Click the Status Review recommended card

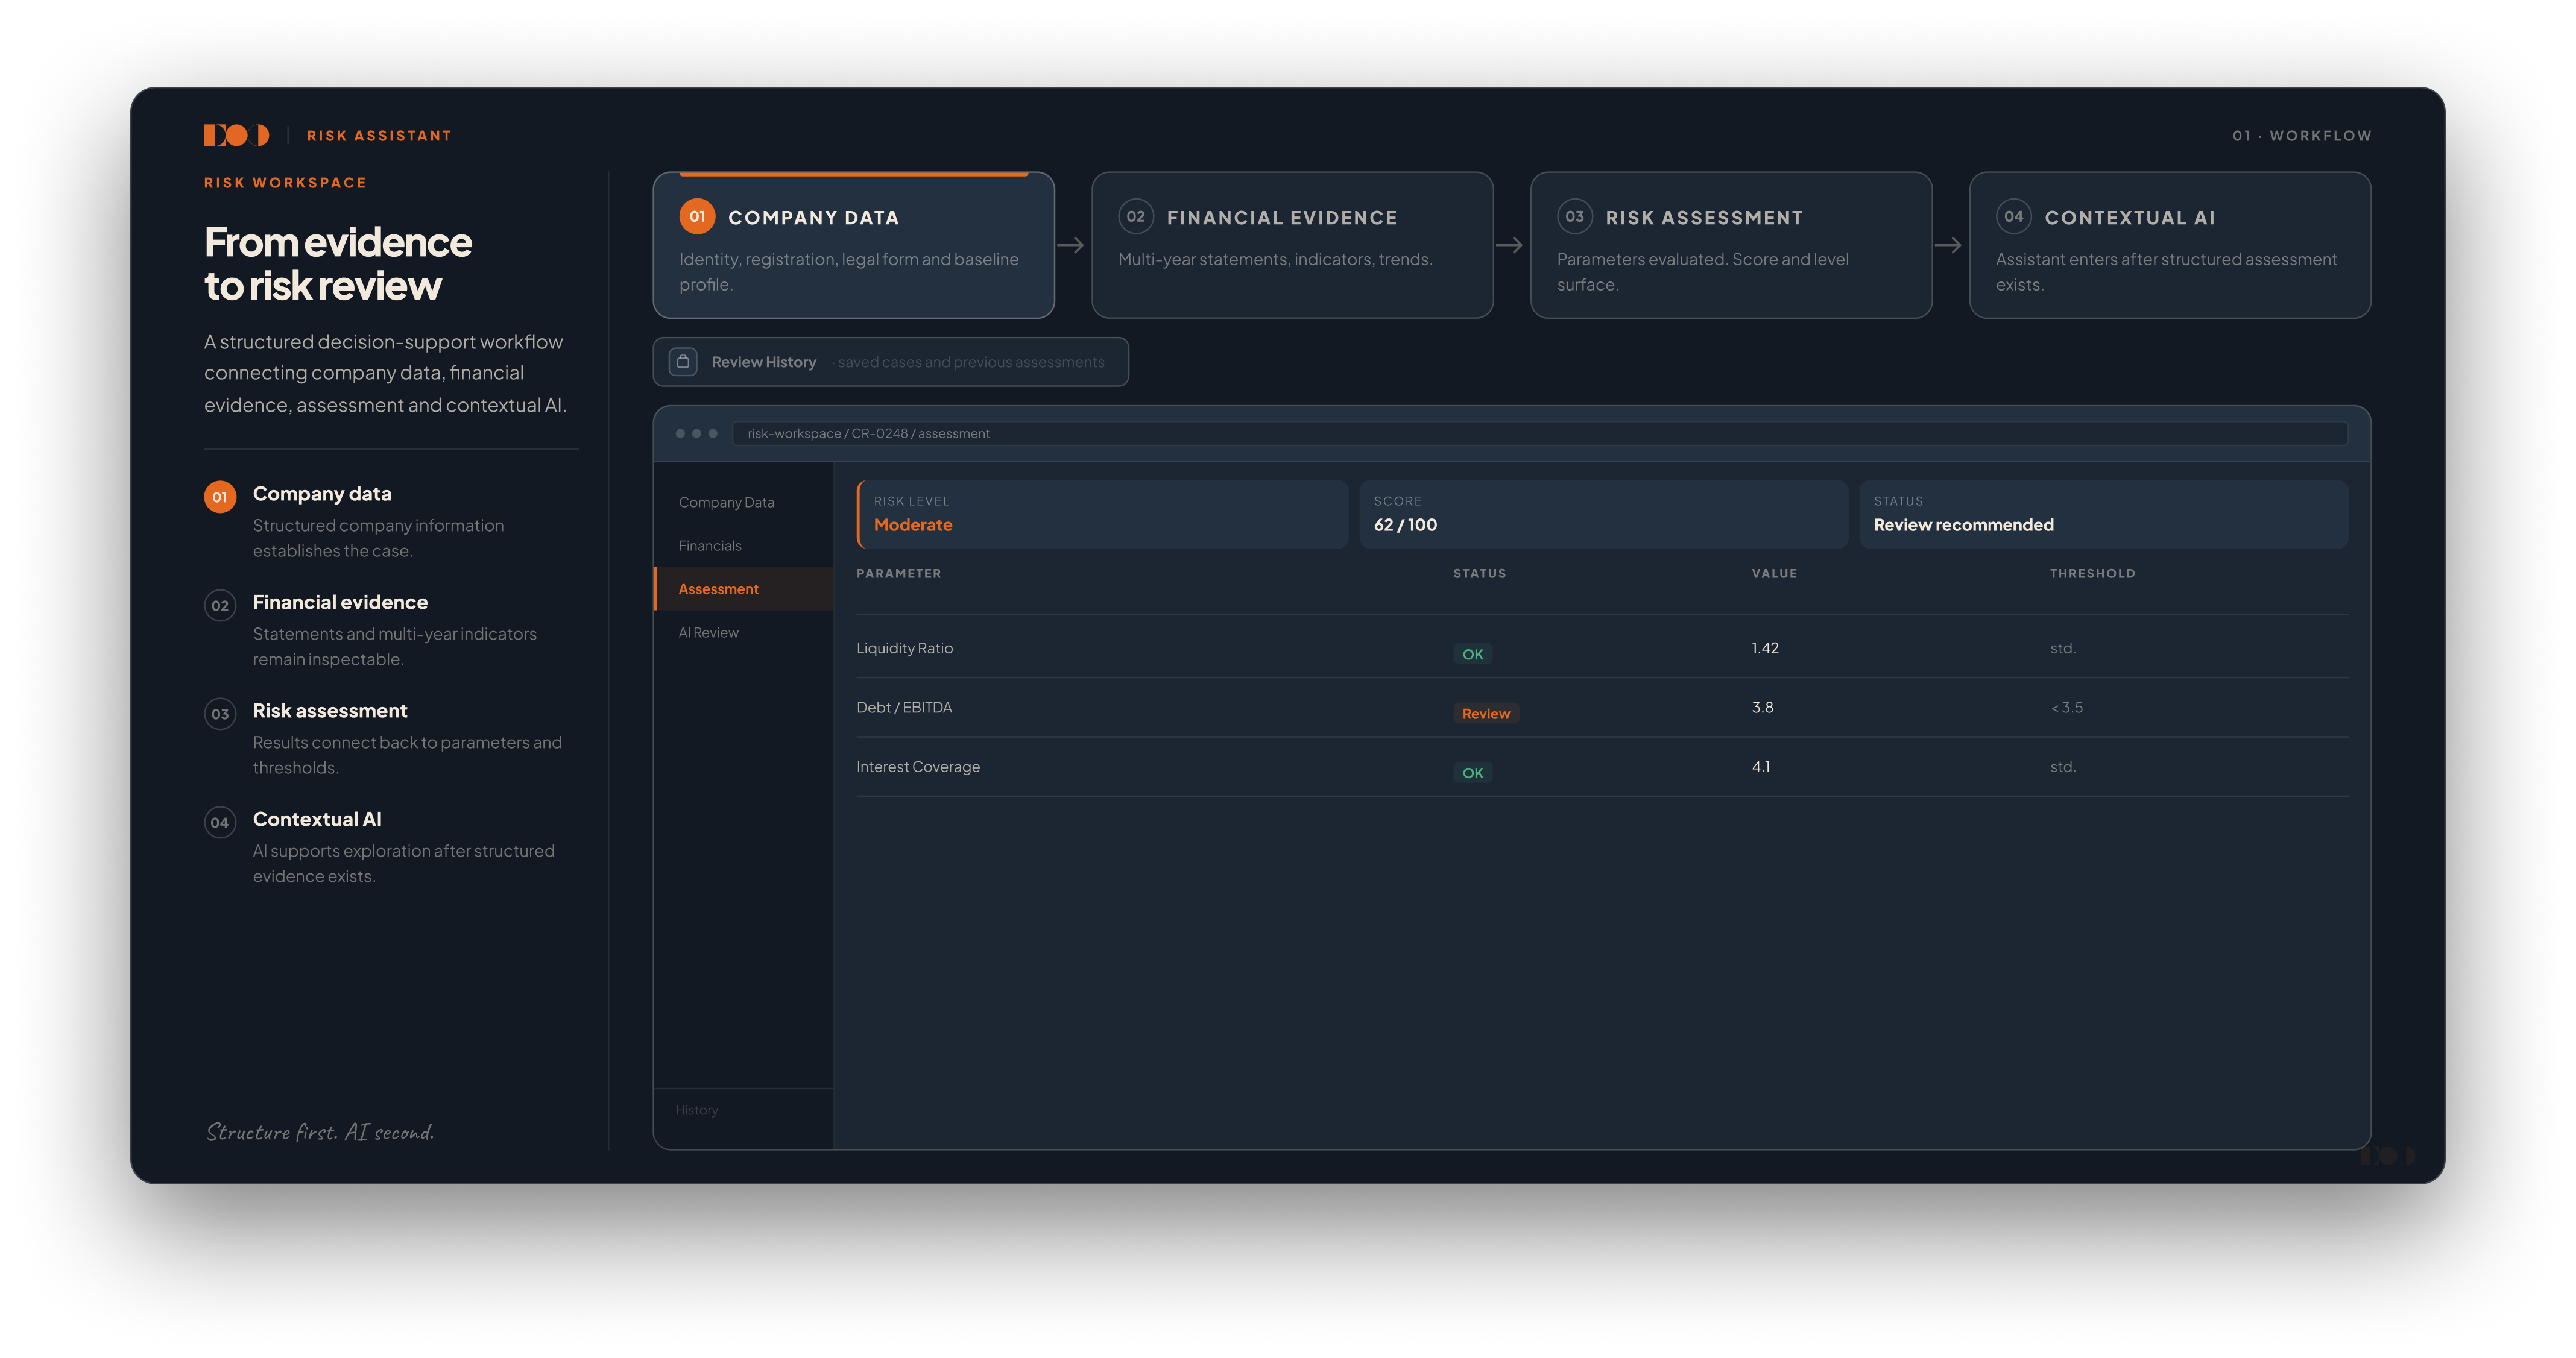click(2104, 515)
